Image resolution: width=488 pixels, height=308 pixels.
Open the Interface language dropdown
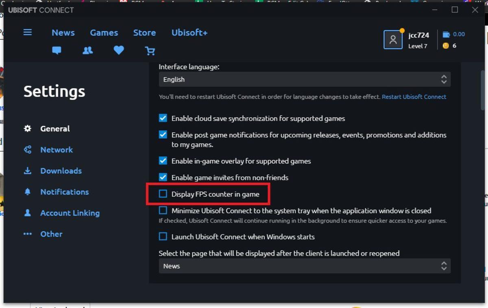(x=304, y=79)
